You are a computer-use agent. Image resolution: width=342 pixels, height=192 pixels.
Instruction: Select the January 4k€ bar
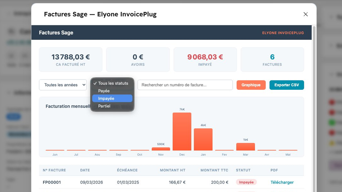[203, 139]
